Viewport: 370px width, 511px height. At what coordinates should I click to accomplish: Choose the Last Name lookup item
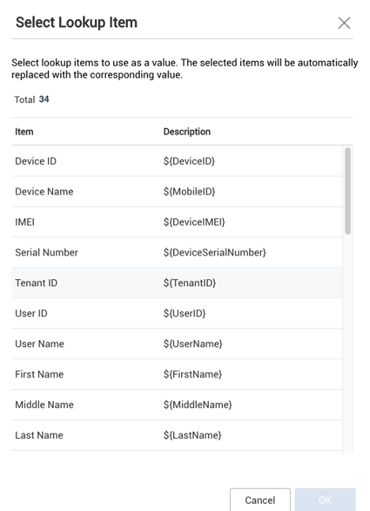177,435
